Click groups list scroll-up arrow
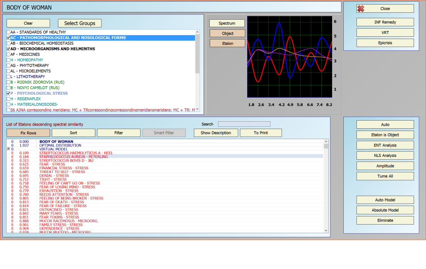 pyautogui.click(x=197, y=32)
